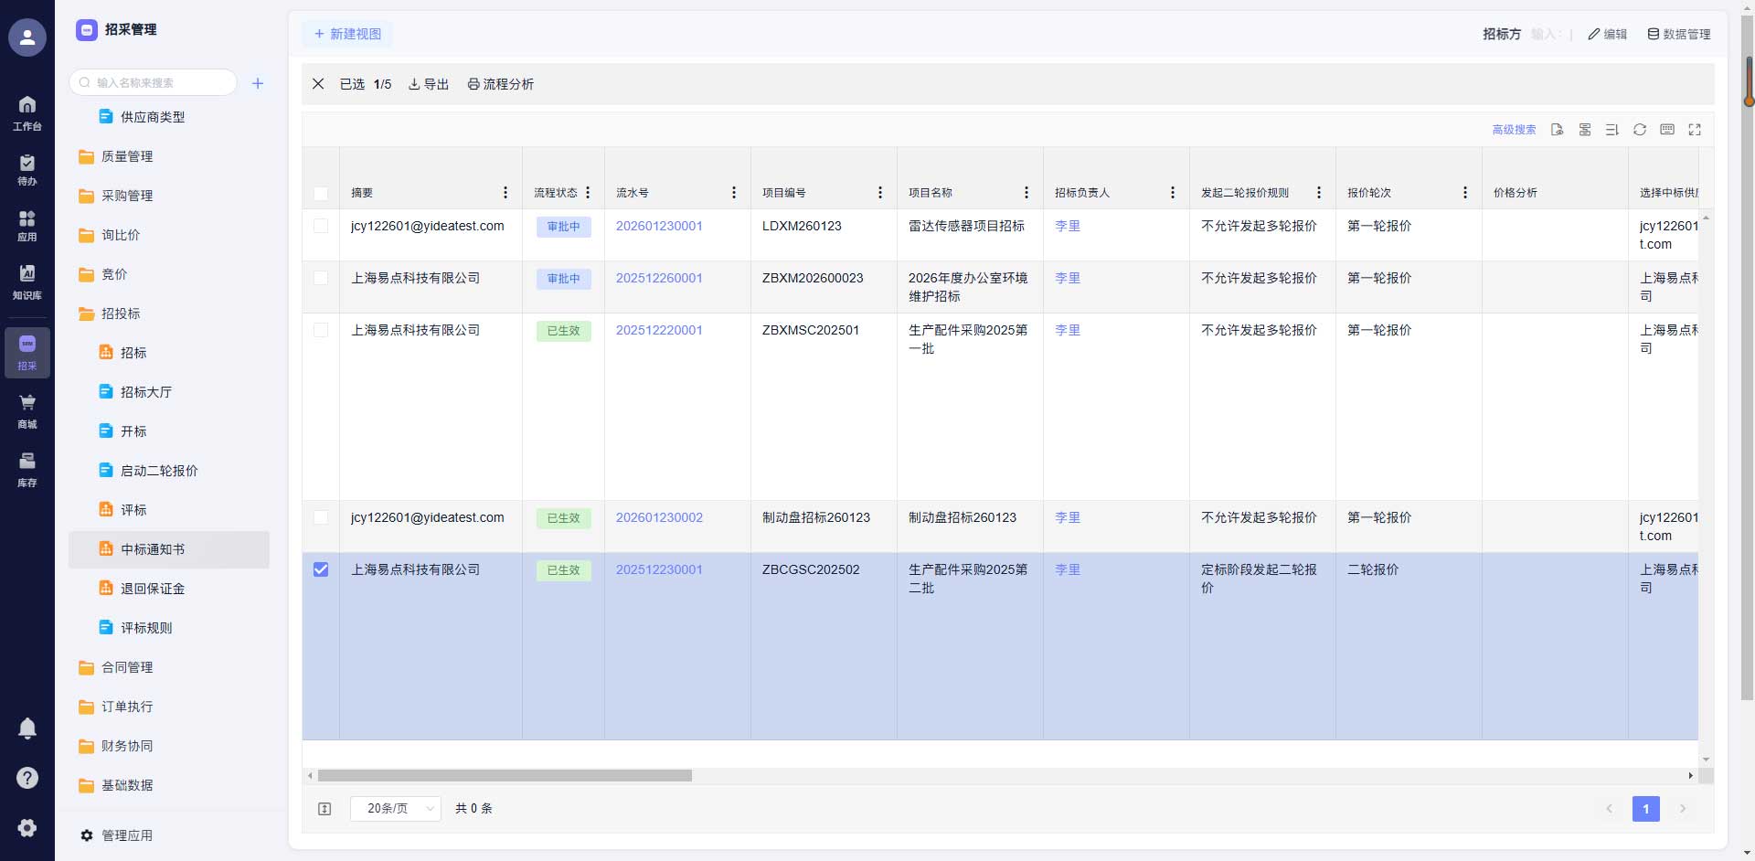1755x861 pixels.
Task: Open the 摘要 column options menu
Action: click(x=505, y=193)
